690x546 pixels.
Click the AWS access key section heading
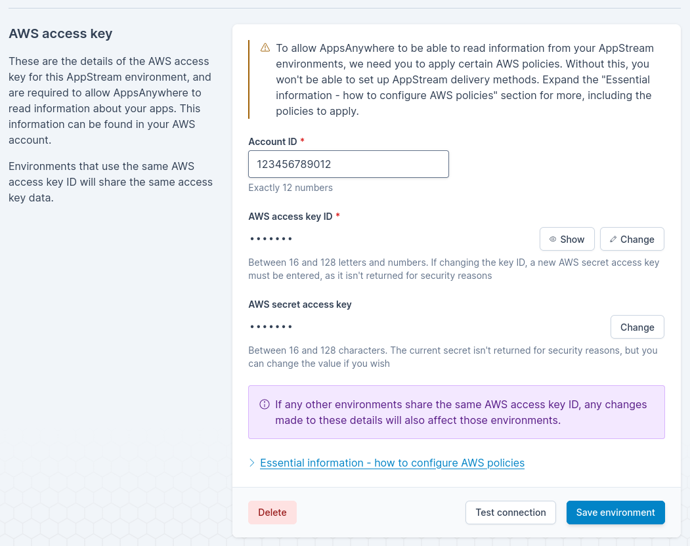click(x=60, y=33)
